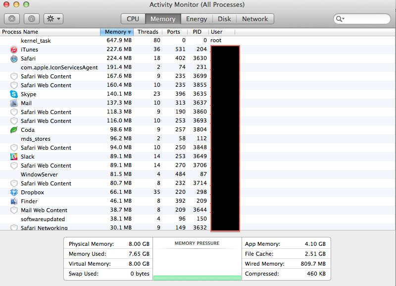This screenshot has height=286, width=396.
Task: Click the root user cell
Action: tap(216, 41)
